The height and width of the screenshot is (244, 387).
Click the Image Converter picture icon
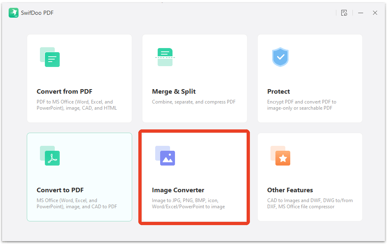pos(165,156)
